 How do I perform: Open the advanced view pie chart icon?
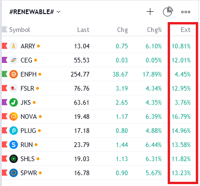[x=168, y=12]
